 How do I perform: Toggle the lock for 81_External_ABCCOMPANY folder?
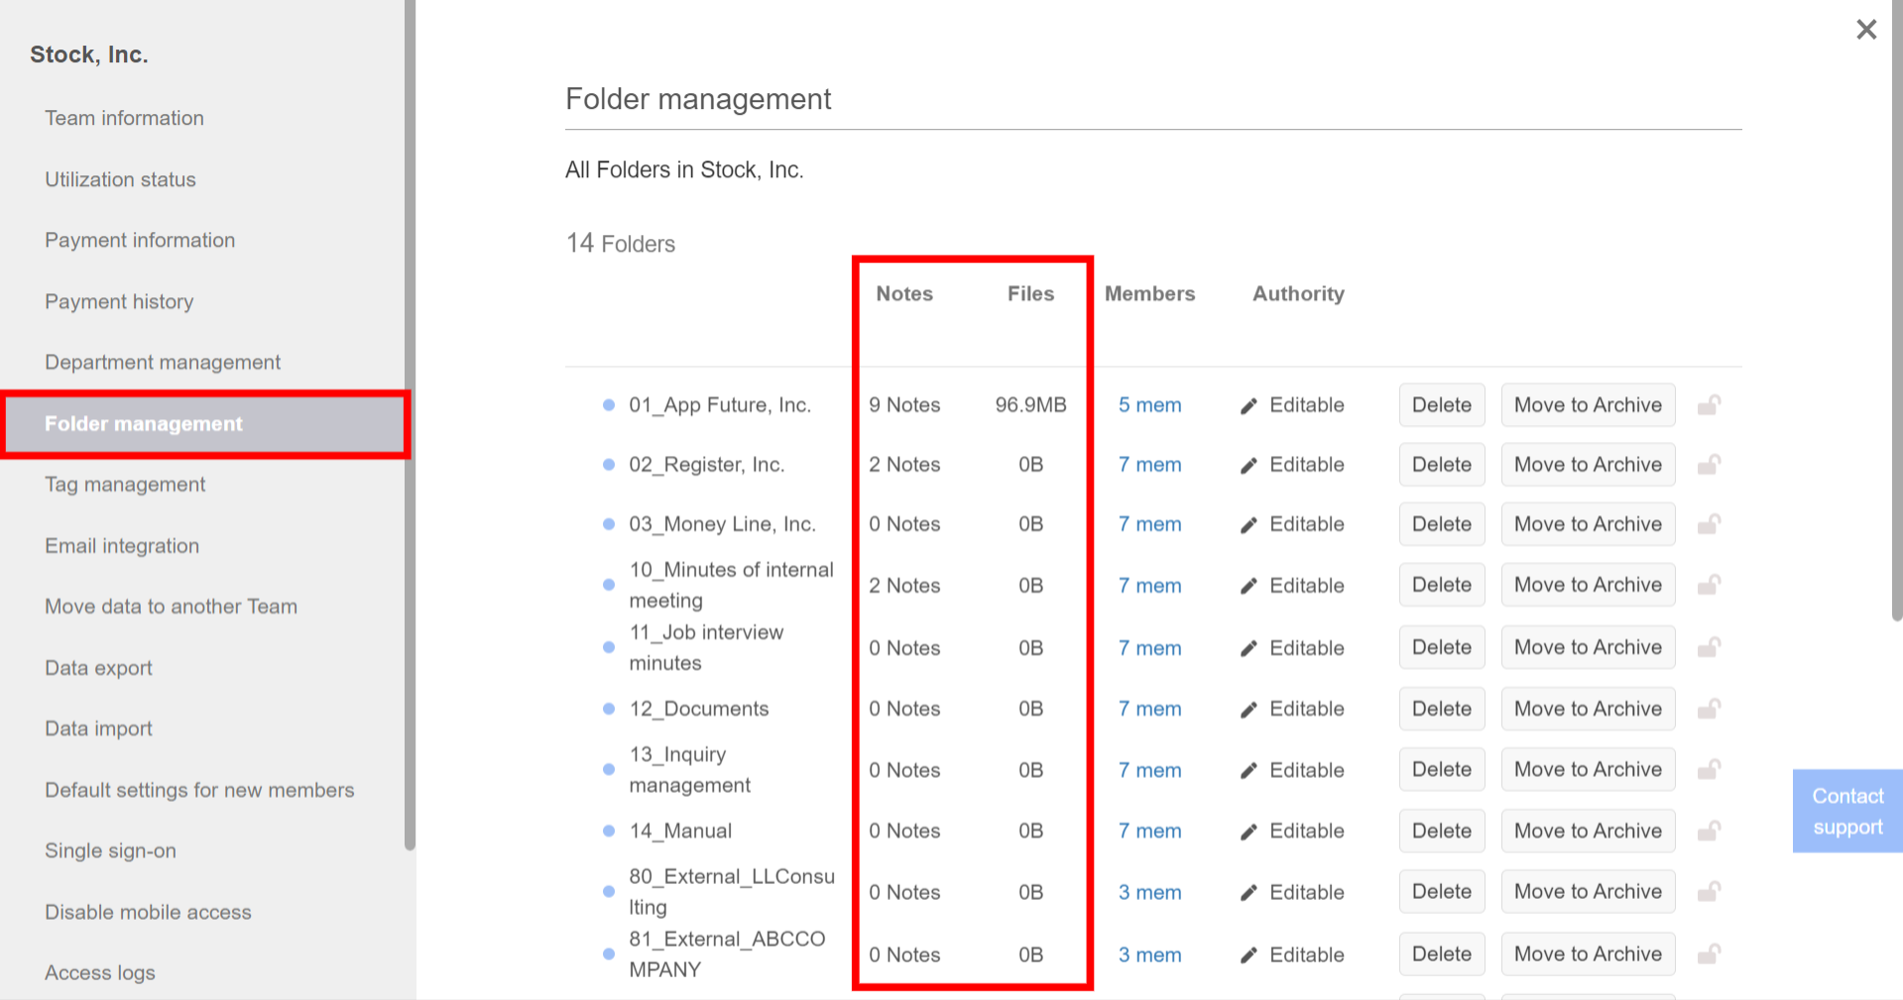(x=1710, y=953)
